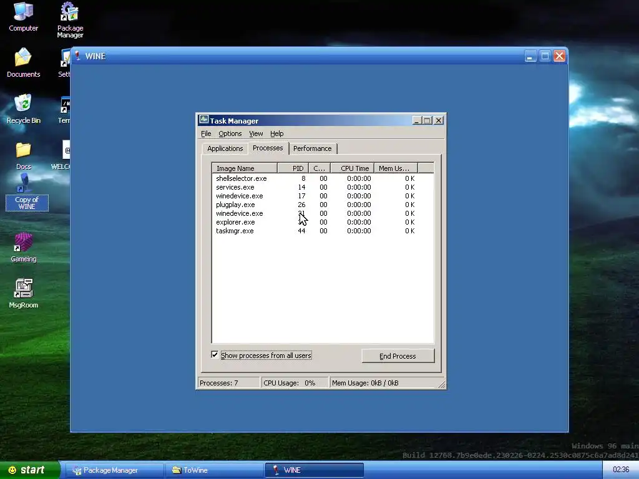Click PID 44 cell of taskmgr.exe

[301, 231]
